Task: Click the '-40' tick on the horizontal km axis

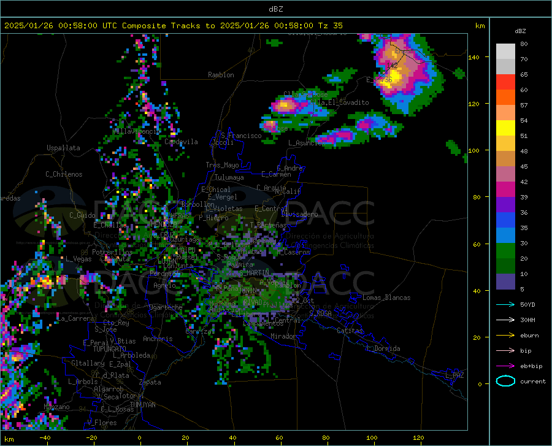Action: (x=45, y=438)
